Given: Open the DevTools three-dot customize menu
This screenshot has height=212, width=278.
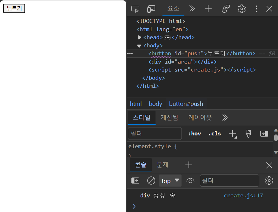Looking at the screenshot, I should (256, 9).
